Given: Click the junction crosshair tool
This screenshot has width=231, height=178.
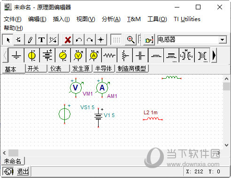Looking at the screenshot, I should (x=101, y=40).
